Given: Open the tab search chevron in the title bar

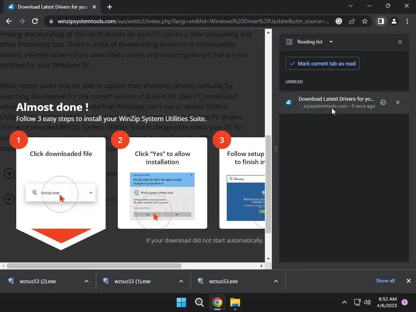Looking at the screenshot, I should click(x=351, y=6).
